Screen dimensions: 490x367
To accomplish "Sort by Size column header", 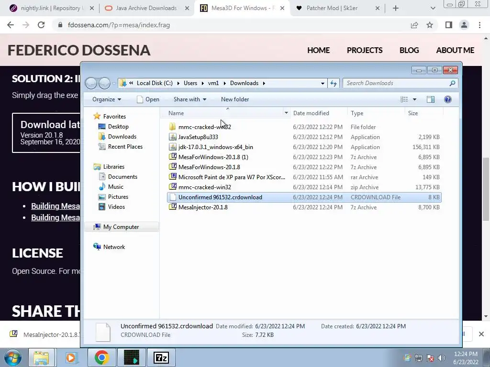I will (x=423, y=113).
